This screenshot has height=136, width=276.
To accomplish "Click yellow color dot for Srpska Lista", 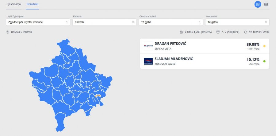I will click(x=264, y=46).
